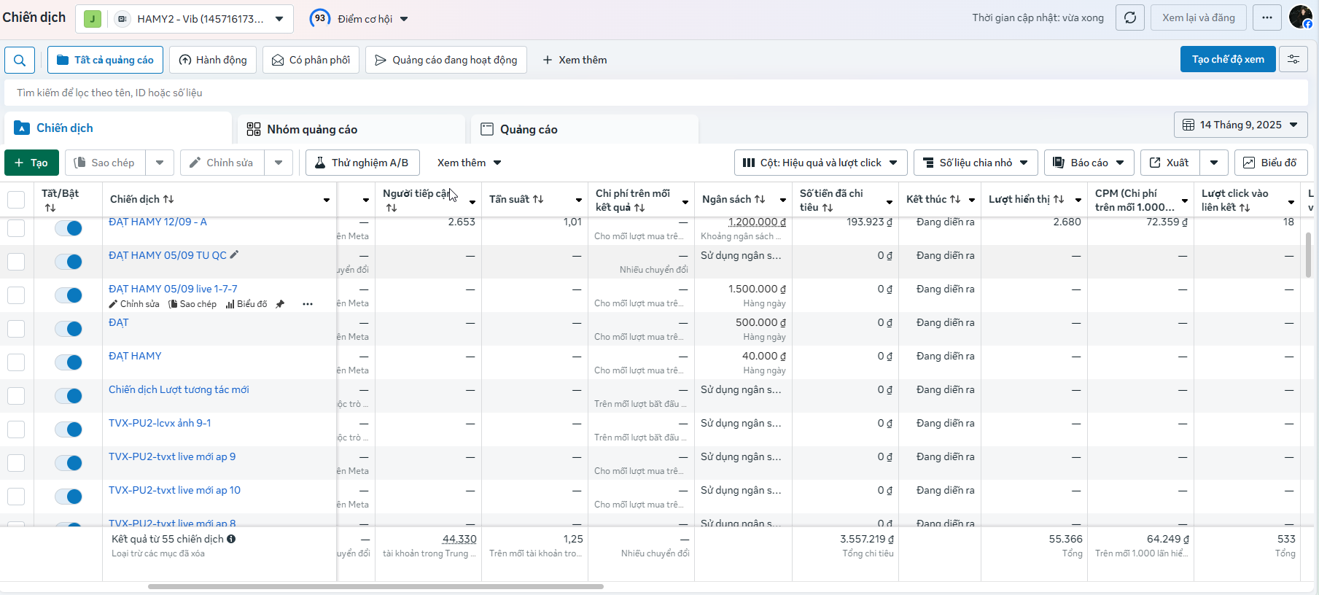
Task: Click filter search field by name, ID or metrics
Action: click(x=656, y=93)
